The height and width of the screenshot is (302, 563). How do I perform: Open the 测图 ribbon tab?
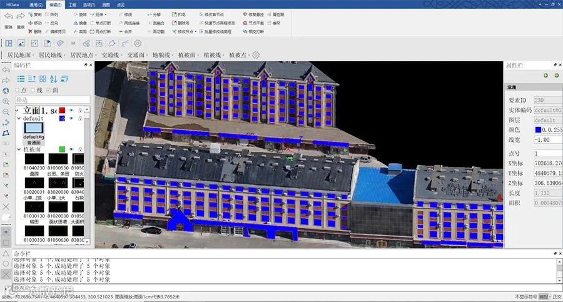pos(106,4)
